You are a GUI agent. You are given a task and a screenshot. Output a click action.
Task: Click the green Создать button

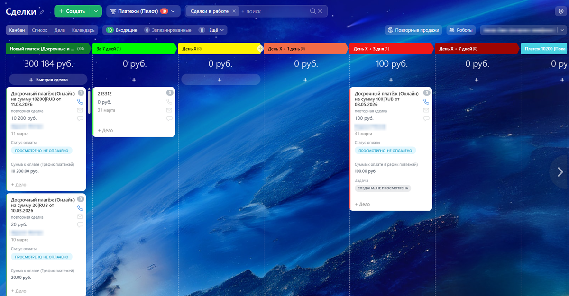[x=72, y=11]
